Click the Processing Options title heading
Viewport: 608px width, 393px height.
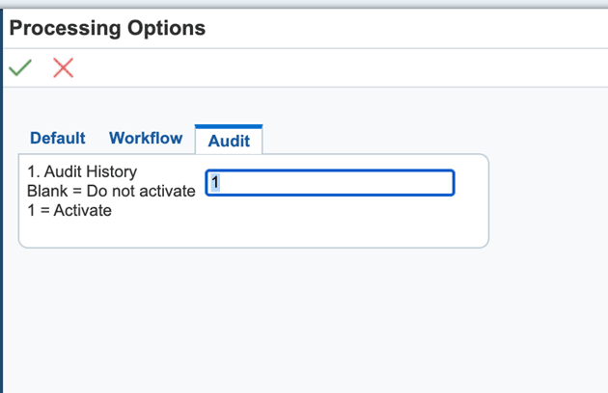(x=107, y=28)
